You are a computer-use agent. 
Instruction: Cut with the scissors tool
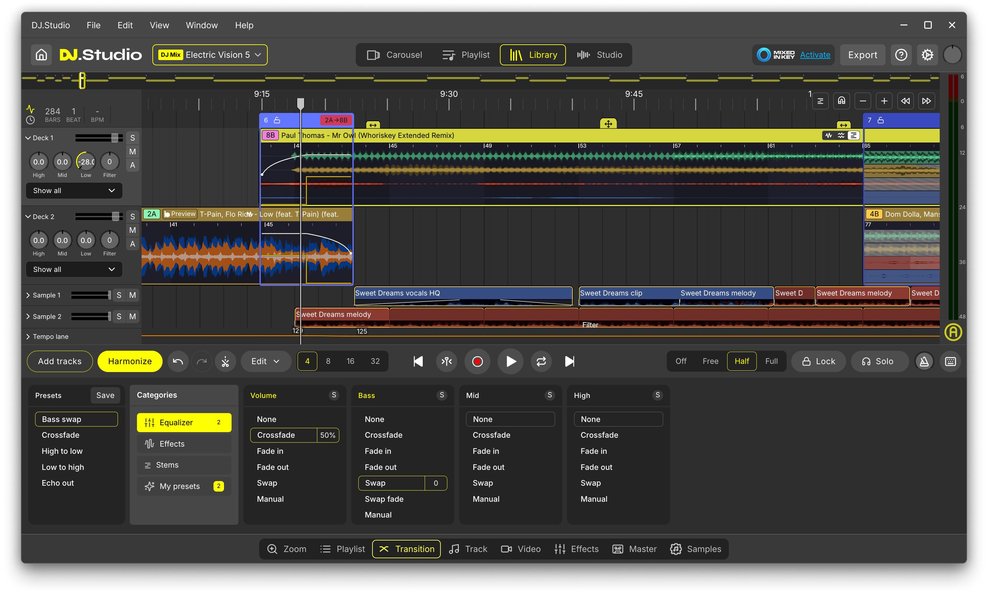pos(225,361)
